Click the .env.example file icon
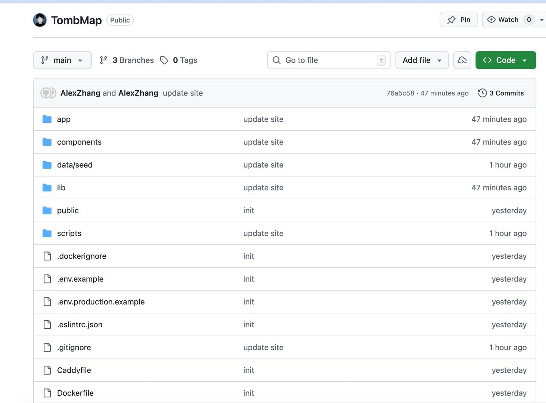This screenshot has height=403, width=546. point(47,279)
